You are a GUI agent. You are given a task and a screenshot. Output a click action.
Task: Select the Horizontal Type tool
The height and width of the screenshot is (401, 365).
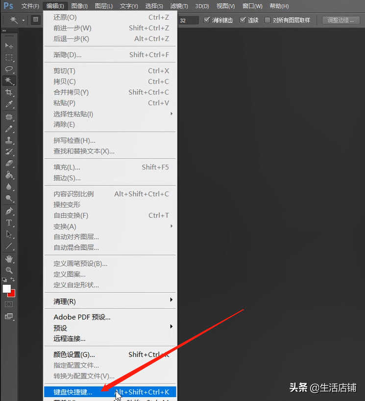pos(9,223)
